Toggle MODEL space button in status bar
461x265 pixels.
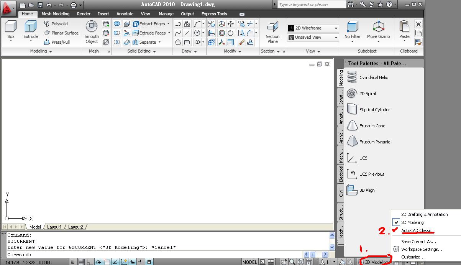pos(249,262)
